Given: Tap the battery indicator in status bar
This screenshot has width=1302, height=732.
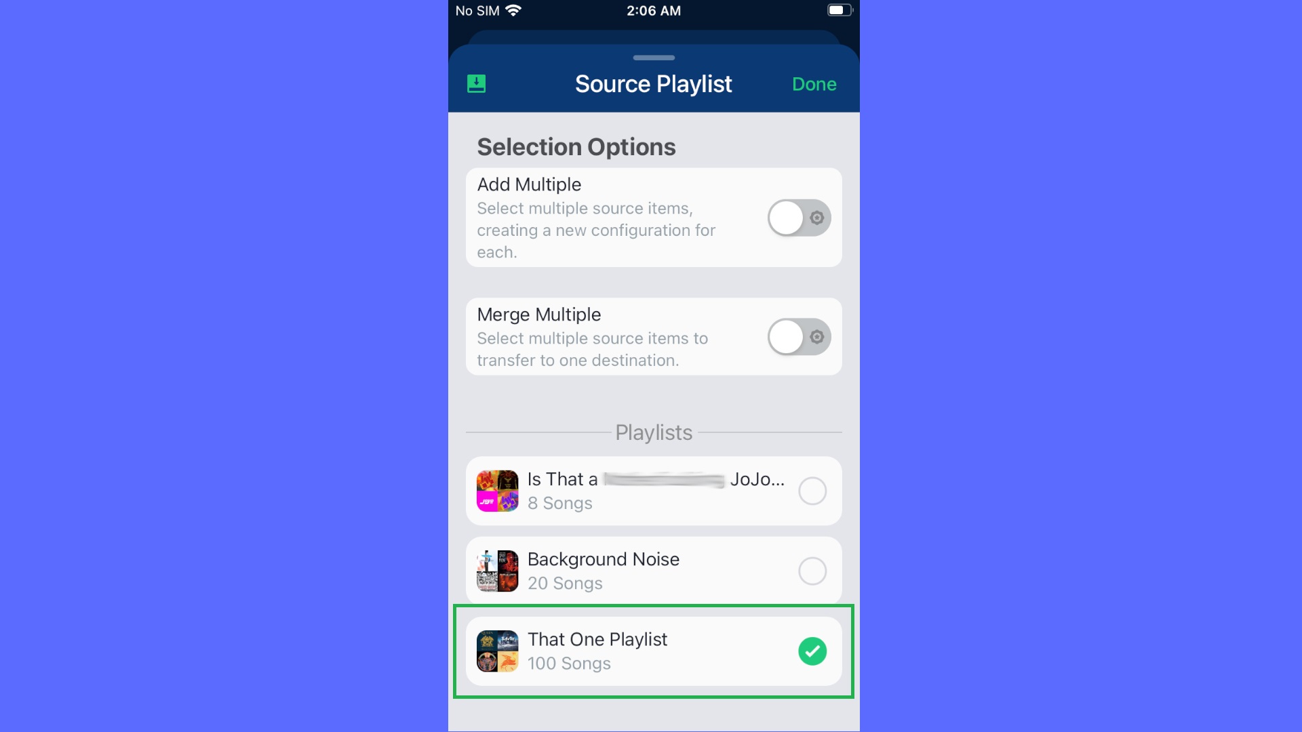Looking at the screenshot, I should pos(839,10).
